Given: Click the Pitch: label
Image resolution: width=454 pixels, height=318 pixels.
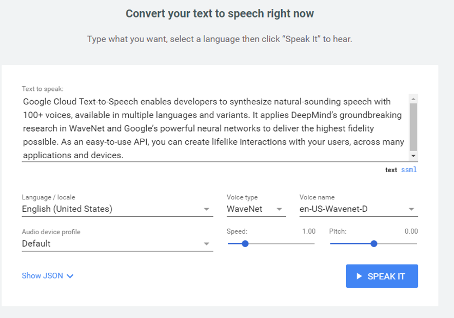Looking at the screenshot, I should click(338, 231).
